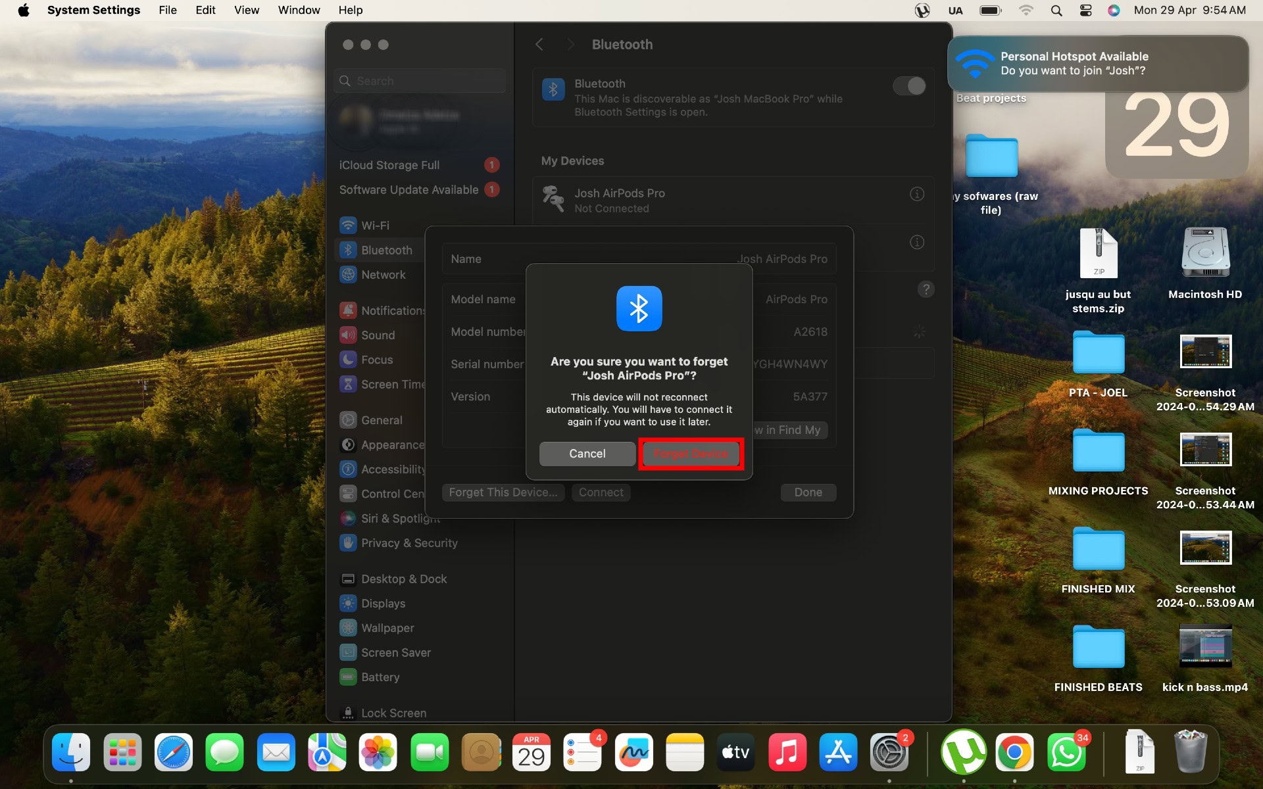The height and width of the screenshot is (789, 1263).
Task: Click the info button for Josh AirPods Pro
Action: pyautogui.click(x=916, y=193)
